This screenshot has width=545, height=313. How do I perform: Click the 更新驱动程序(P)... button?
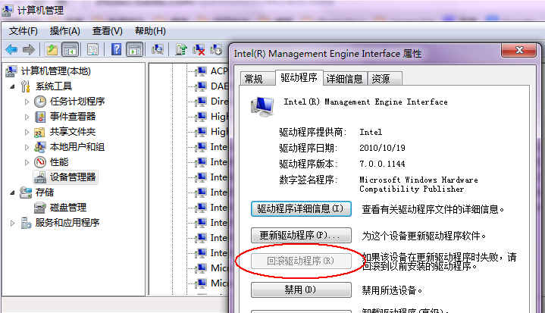(301, 236)
